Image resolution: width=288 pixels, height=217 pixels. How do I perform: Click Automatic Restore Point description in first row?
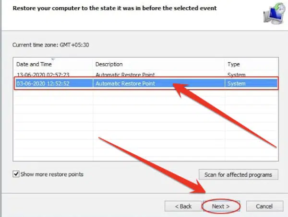[x=125, y=75]
